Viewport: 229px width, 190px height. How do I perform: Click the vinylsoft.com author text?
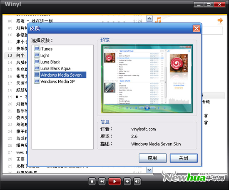pyautogui.click(x=143, y=129)
